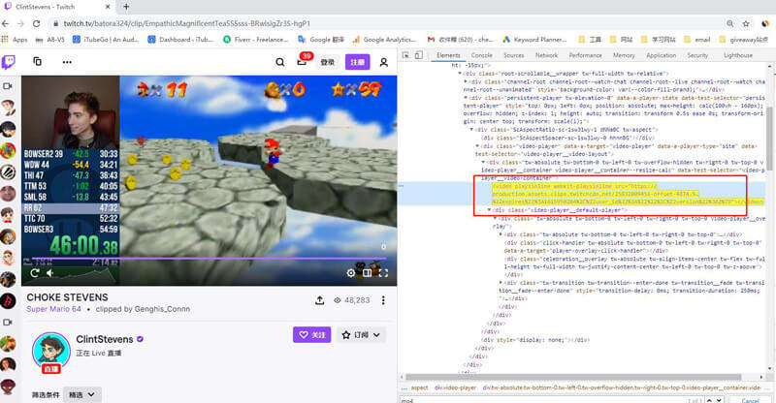Open the user profile icon in Twitch header
This screenshot has height=403, width=776.
tap(383, 62)
